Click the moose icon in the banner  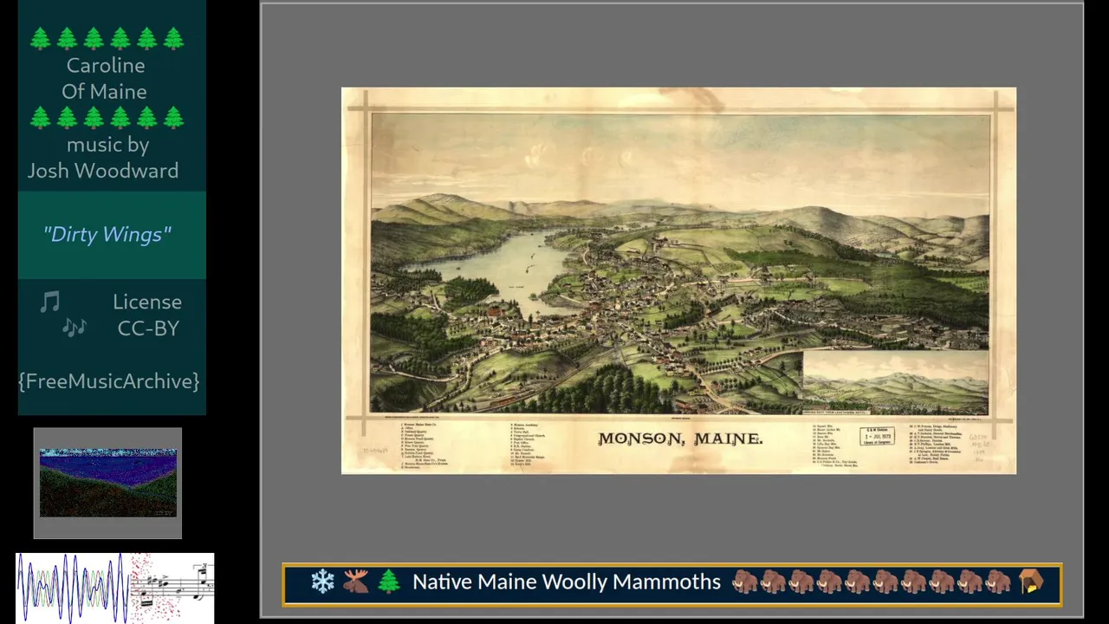click(x=355, y=582)
